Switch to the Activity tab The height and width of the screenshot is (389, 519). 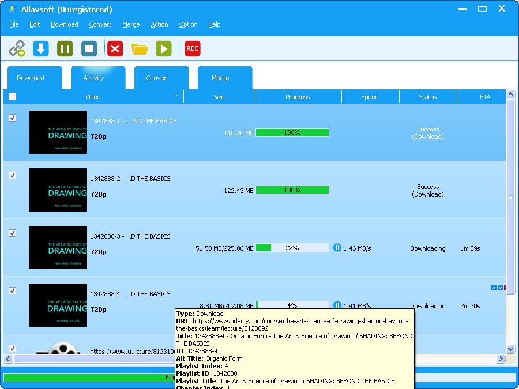point(98,78)
